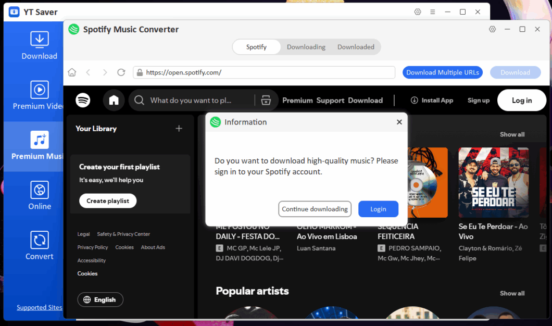
Task: Open the Supported Sites link
Action: [39, 307]
